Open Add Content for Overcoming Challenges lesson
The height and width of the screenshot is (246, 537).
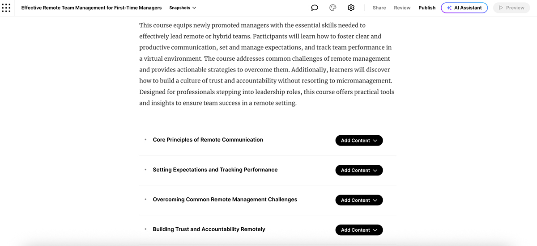click(359, 200)
